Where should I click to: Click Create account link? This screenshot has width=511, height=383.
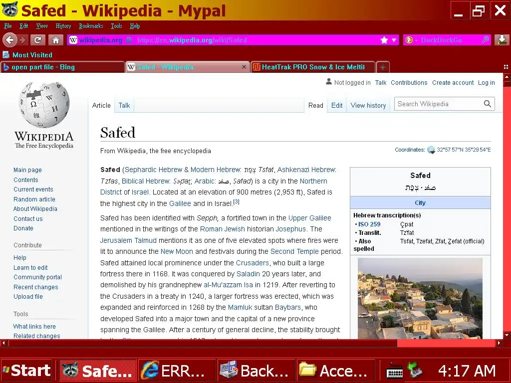(x=453, y=83)
